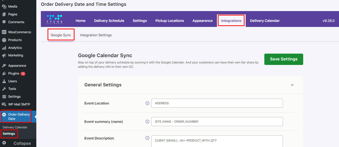Collapse the General Settings section chevron
The height and width of the screenshot is (147, 339).
tap(292, 85)
